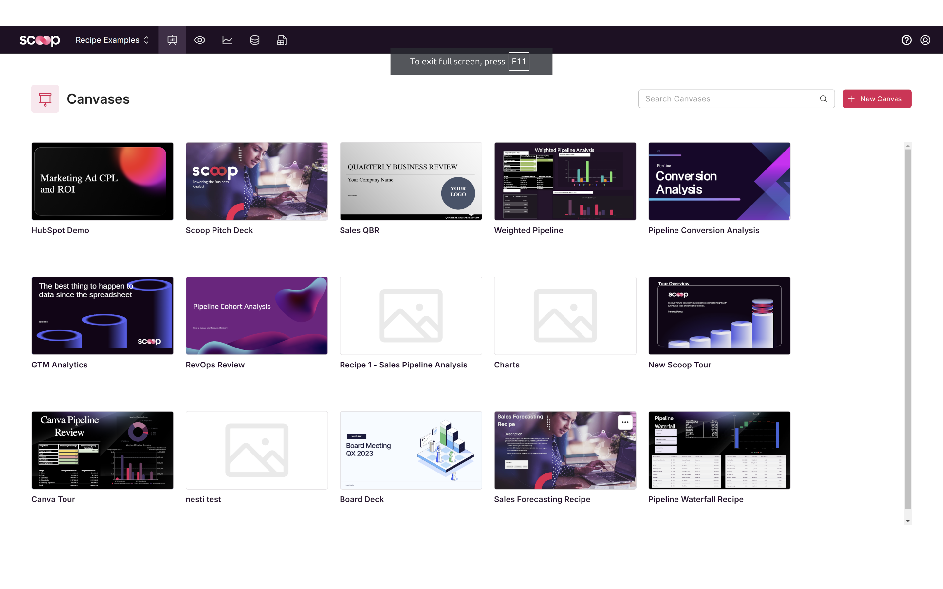Click the Canvases page heading
Viewport: 943px width, 589px height.
98,99
